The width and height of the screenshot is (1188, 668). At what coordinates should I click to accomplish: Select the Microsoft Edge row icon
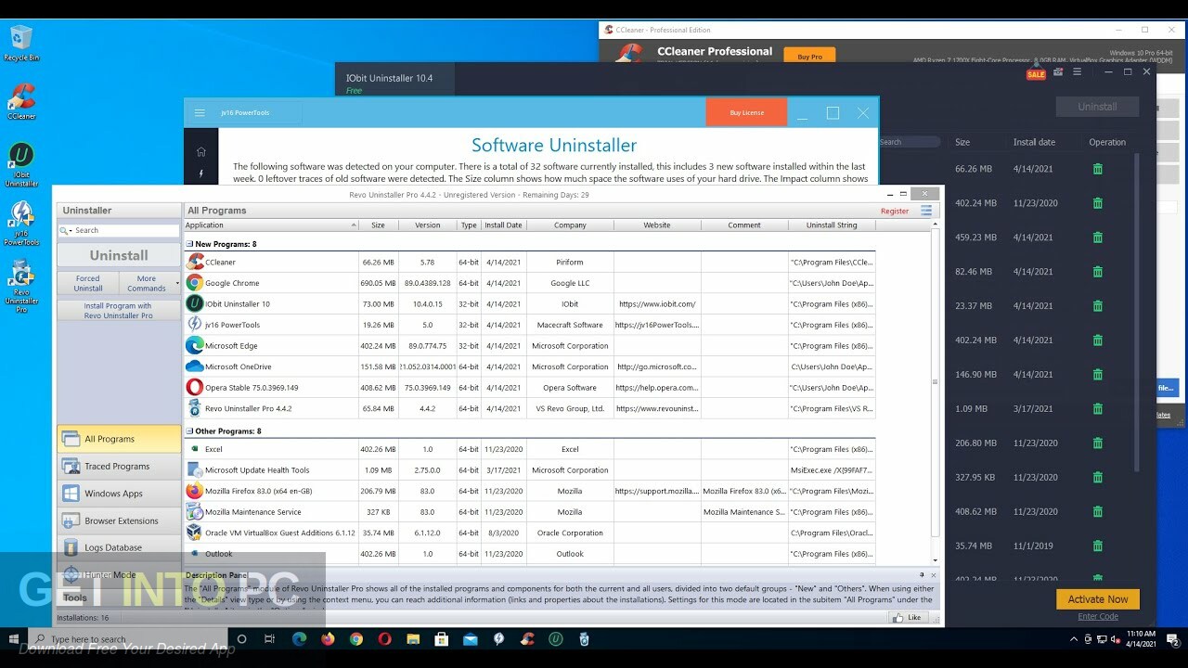pos(195,346)
